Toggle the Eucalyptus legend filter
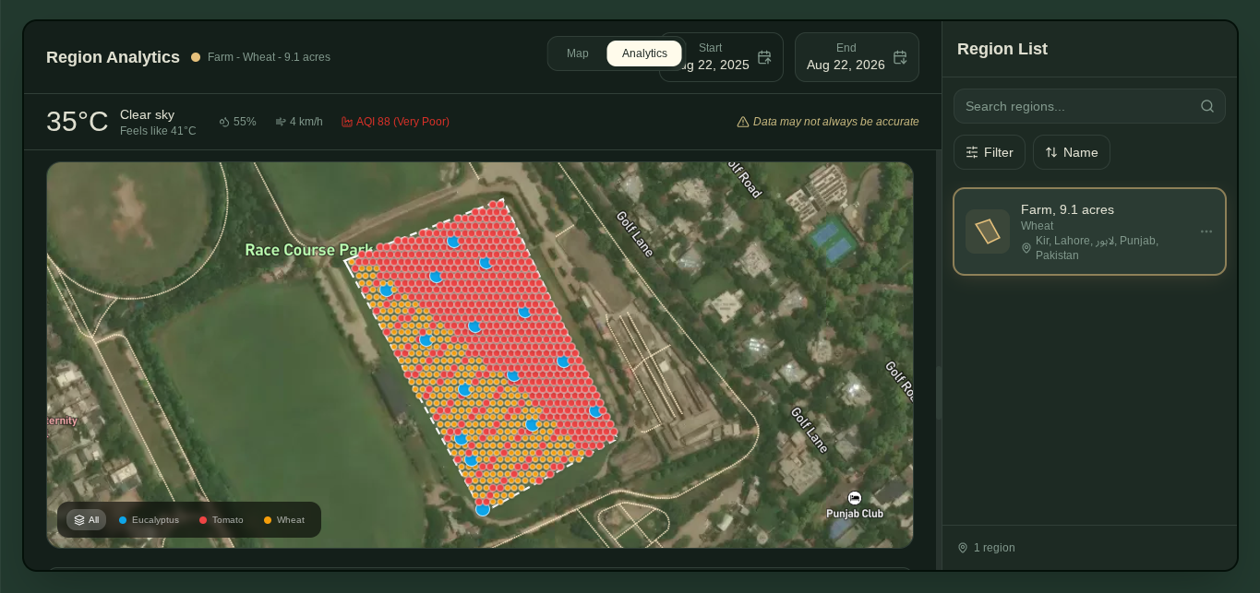This screenshot has width=1260, height=593. coord(149,520)
